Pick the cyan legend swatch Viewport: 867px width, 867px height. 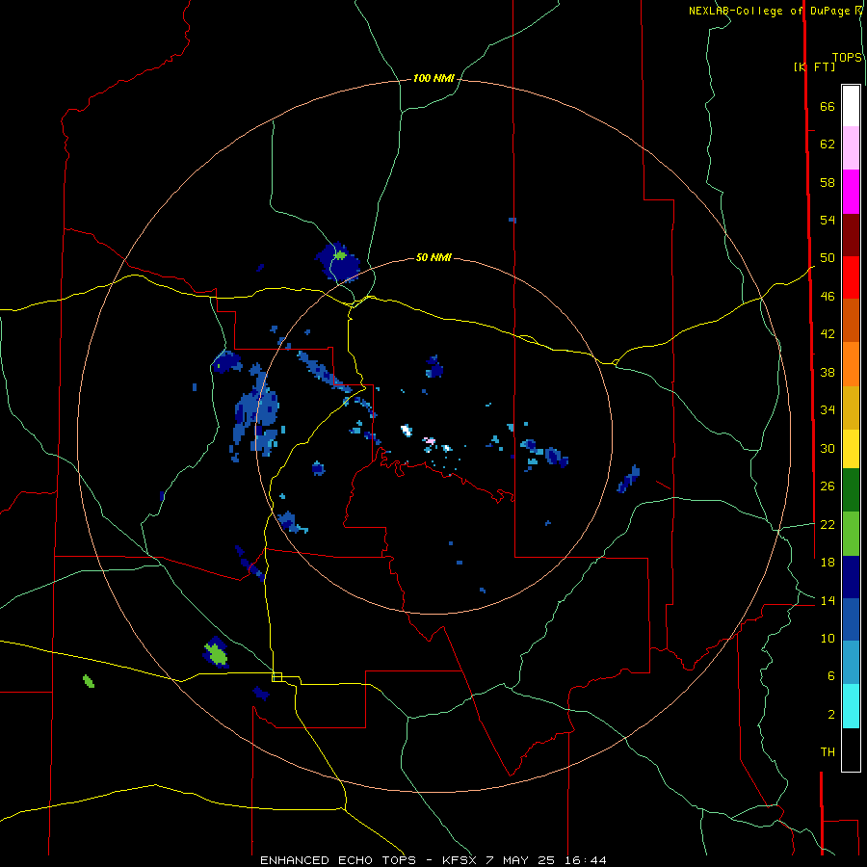[851, 706]
